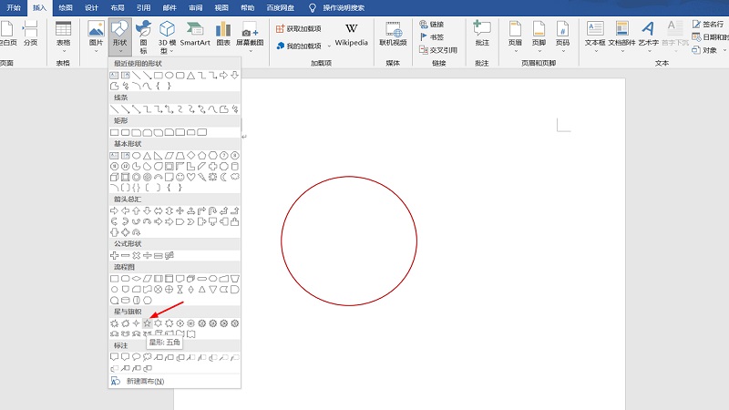Select the 5-point star shape

point(147,323)
